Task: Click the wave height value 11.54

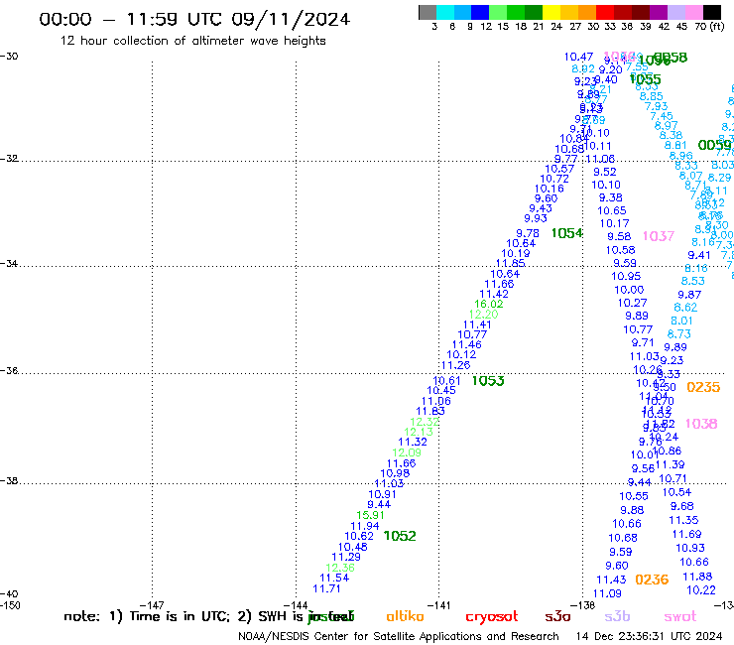Action: (x=334, y=578)
